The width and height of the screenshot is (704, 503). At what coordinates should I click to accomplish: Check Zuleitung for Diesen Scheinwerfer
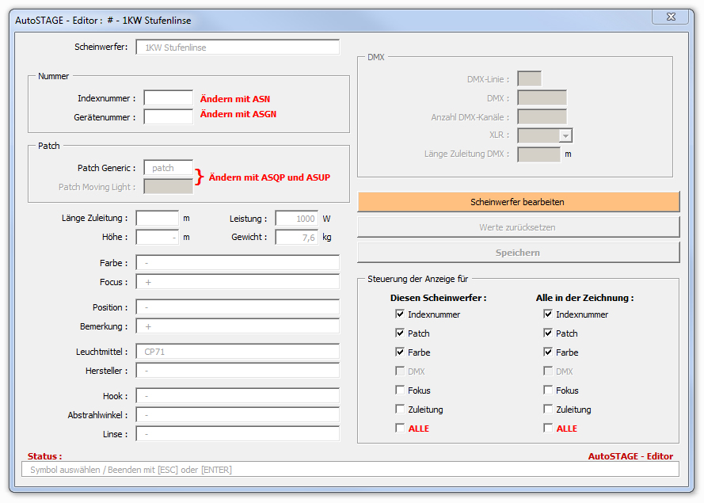[x=400, y=410]
